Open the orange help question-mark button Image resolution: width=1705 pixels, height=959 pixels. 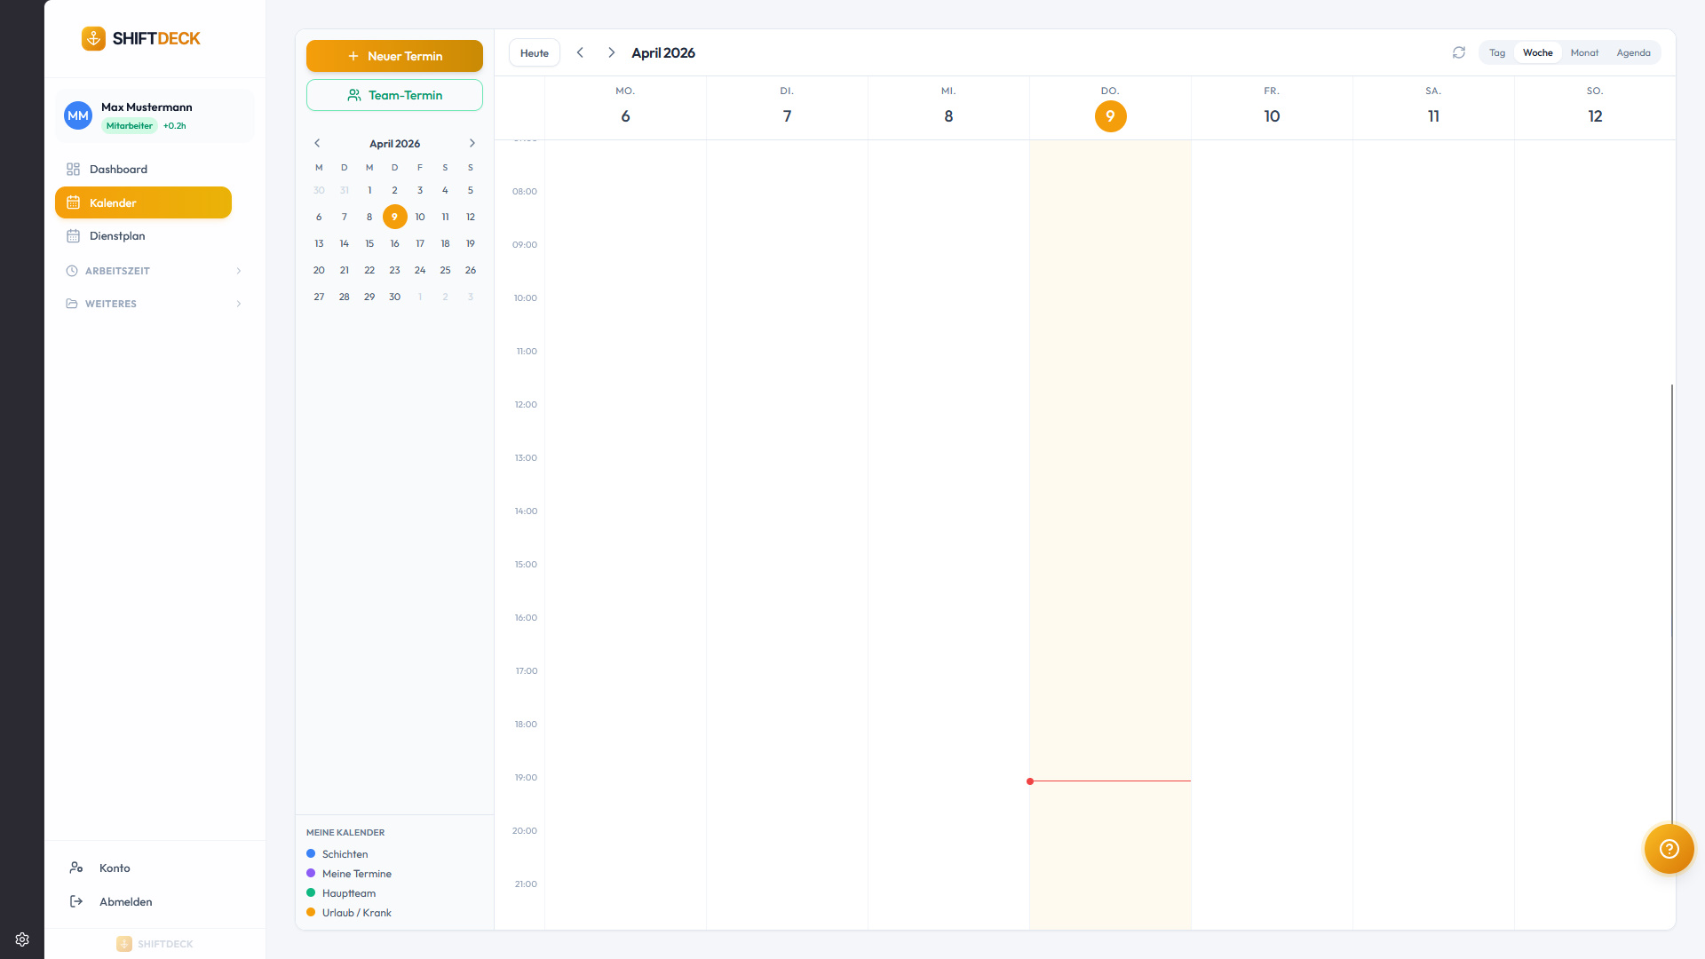[1669, 849]
